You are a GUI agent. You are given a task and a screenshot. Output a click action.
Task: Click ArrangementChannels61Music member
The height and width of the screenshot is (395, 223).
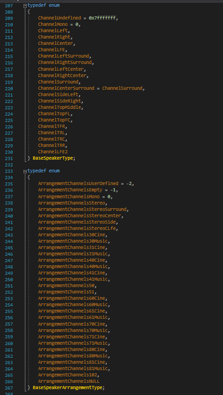(73, 317)
